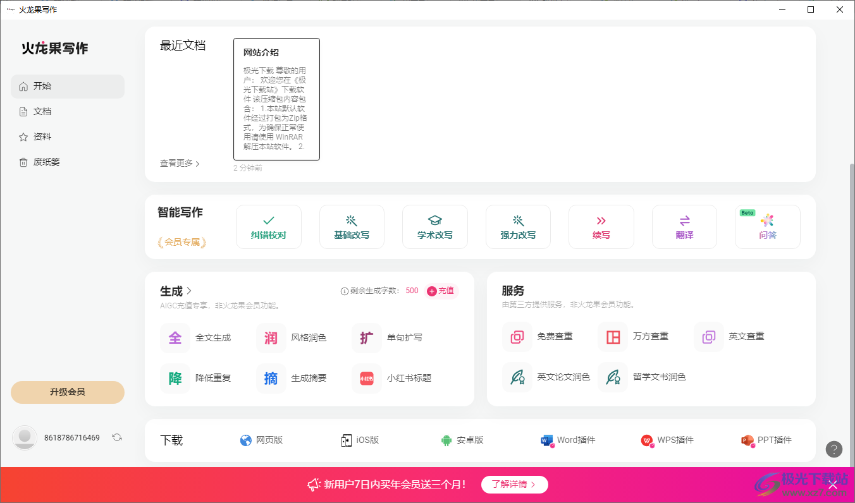Click the 服务 heading

click(513, 291)
